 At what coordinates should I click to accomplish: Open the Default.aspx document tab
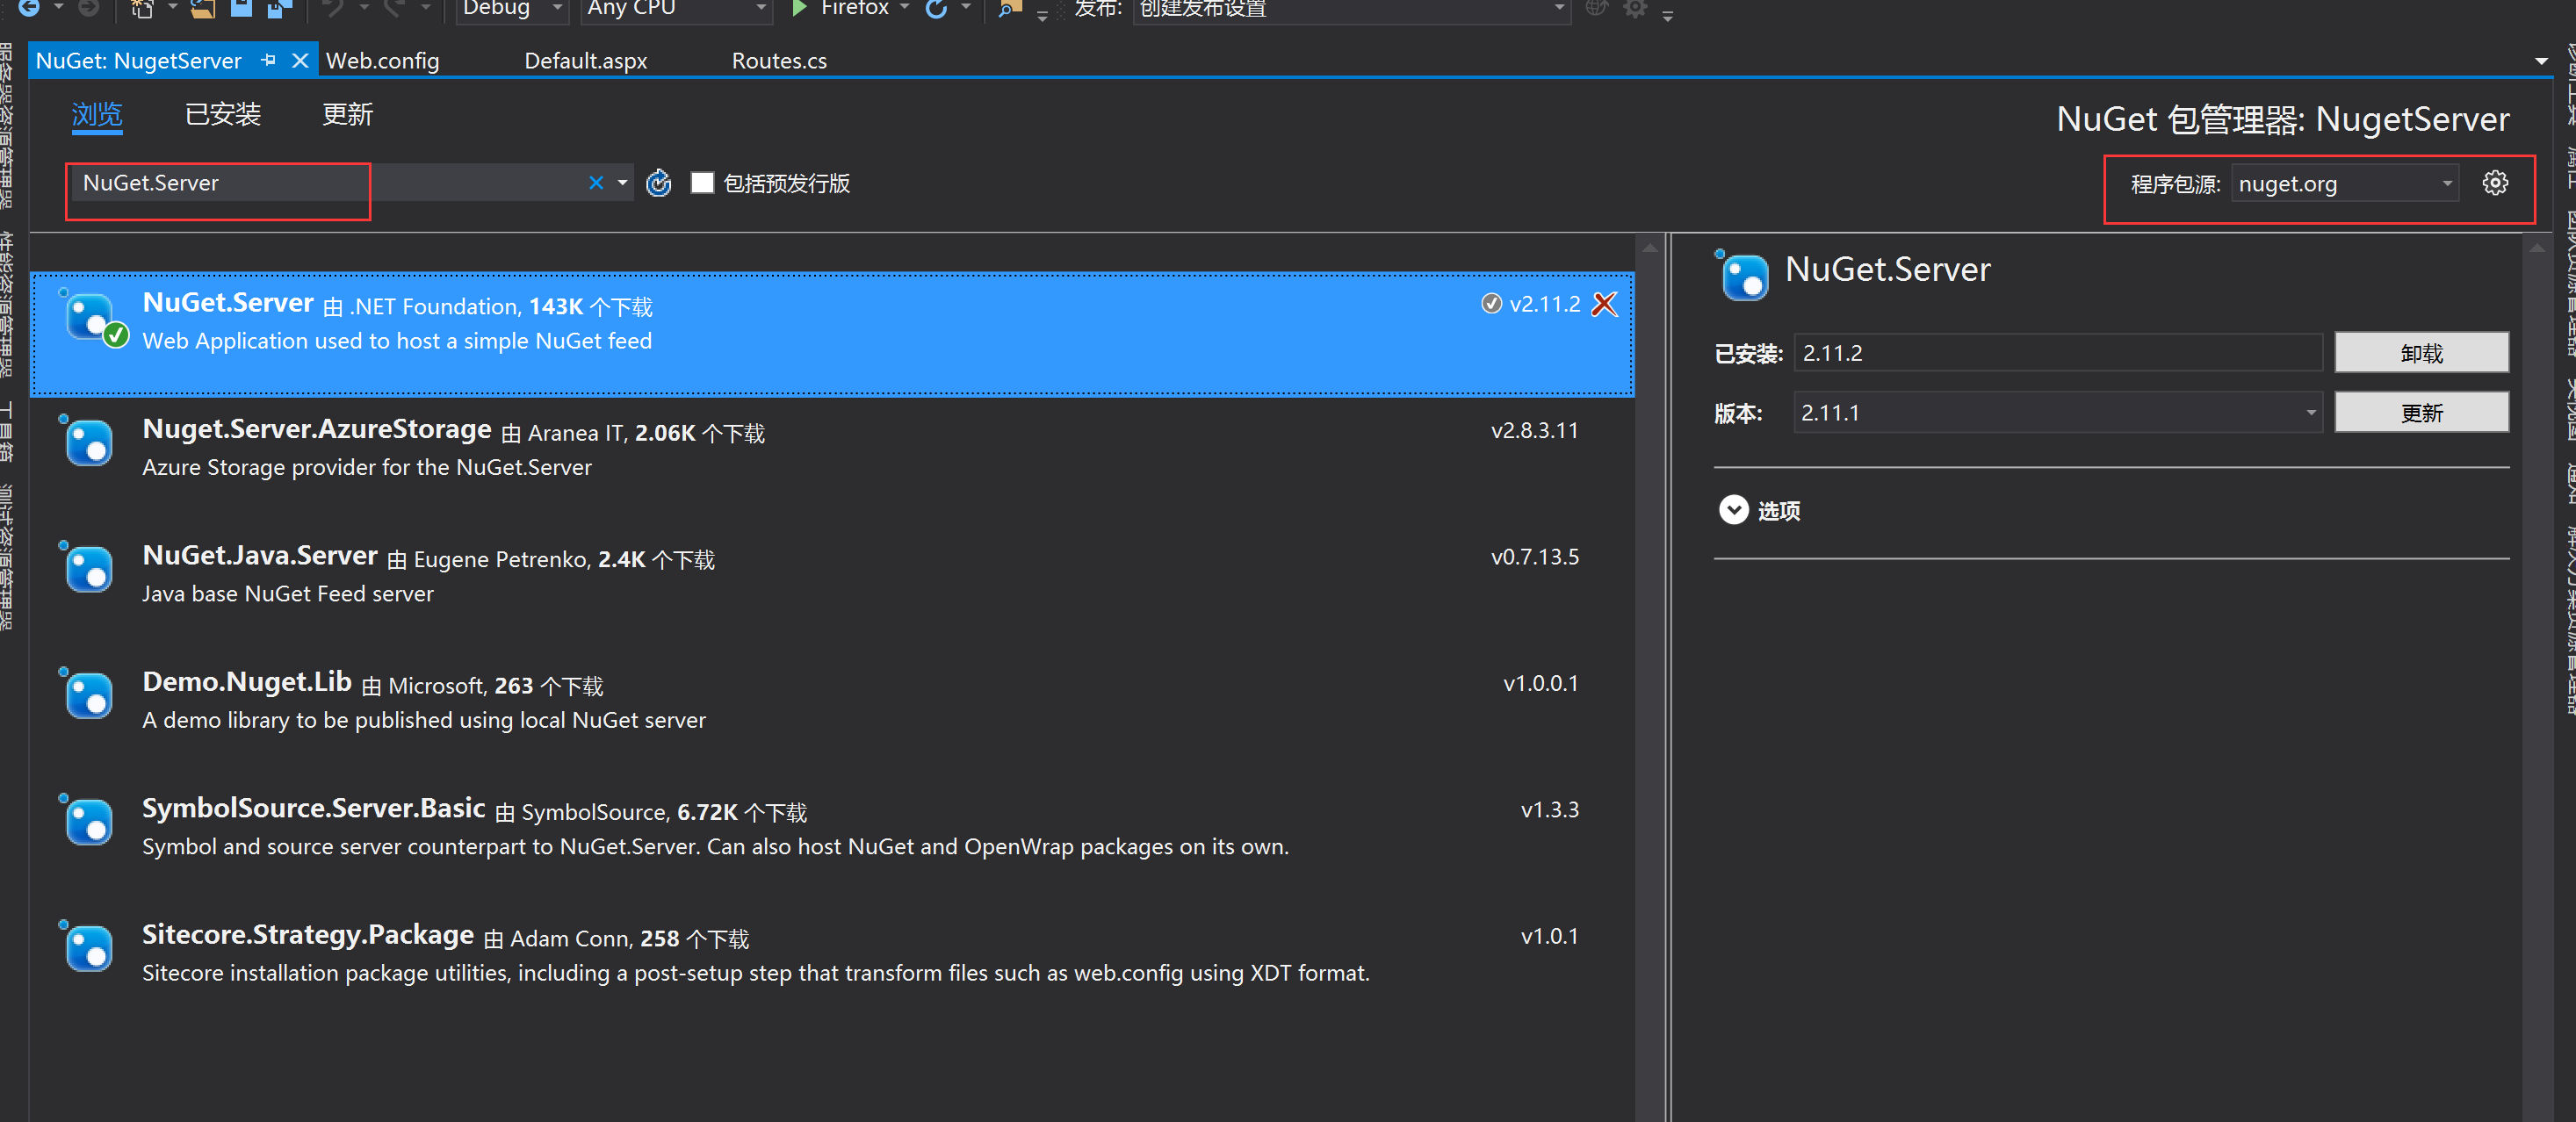tap(586, 60)
